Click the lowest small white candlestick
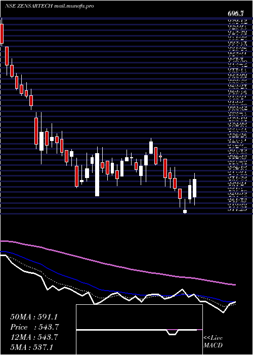 click(185, 211)
